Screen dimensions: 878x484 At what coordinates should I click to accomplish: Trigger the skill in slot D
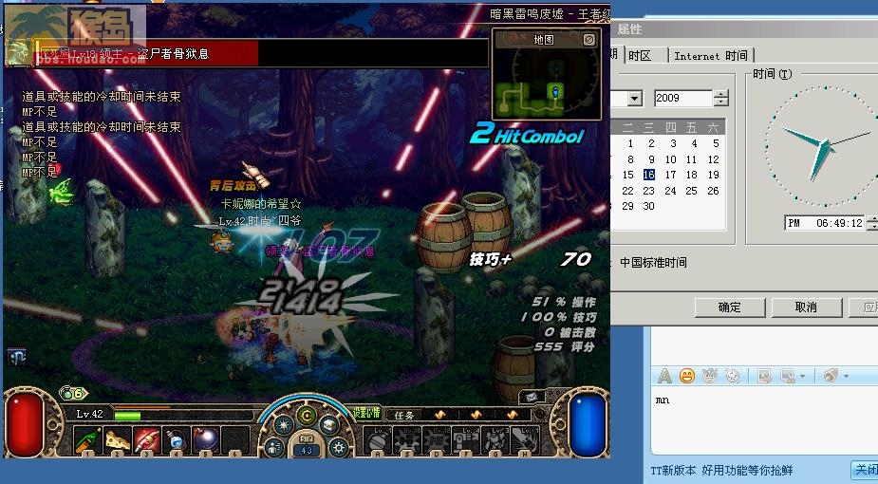click(x=437, y=441)
